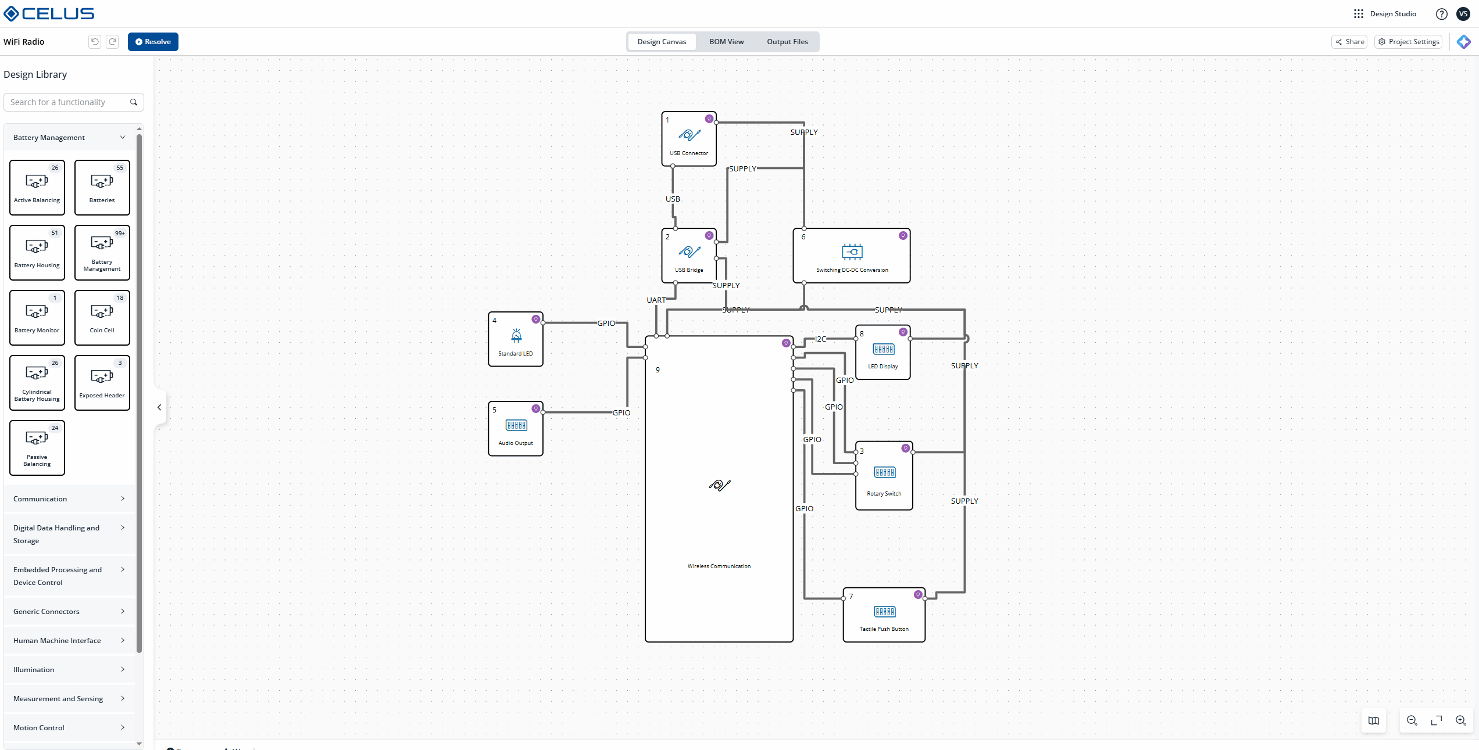Click purple badge on Standard LED block
The image size is (1479, 750).
coord(535,320)
